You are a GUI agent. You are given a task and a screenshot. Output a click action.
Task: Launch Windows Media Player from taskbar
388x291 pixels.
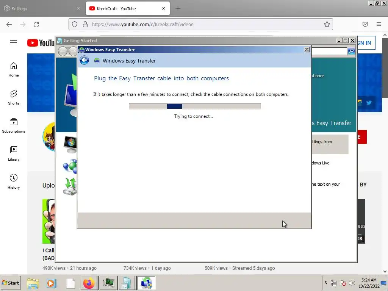pyautogui.click(x=52, y=283)
